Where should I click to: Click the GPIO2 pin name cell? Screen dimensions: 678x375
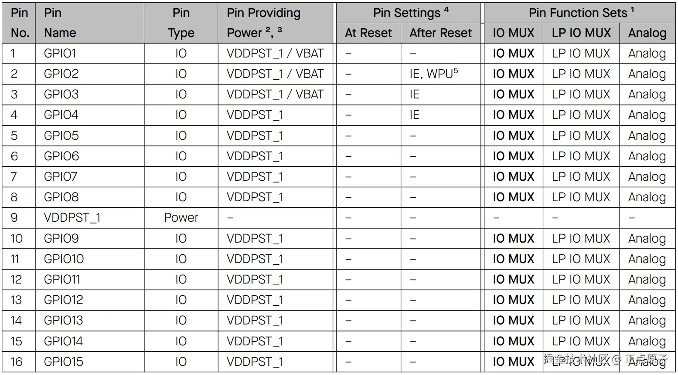pos(61,74)
